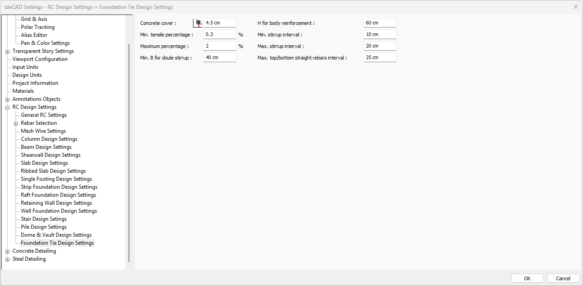Viewport: 583px width, 286px height.
Task: Expand the Steel Detailing node
Action: tap(7, 259)
